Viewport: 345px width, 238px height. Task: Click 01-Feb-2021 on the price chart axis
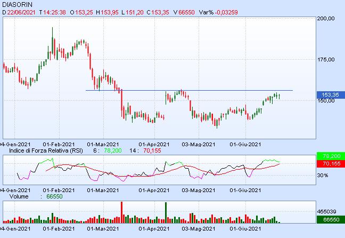tap(59, 145)
